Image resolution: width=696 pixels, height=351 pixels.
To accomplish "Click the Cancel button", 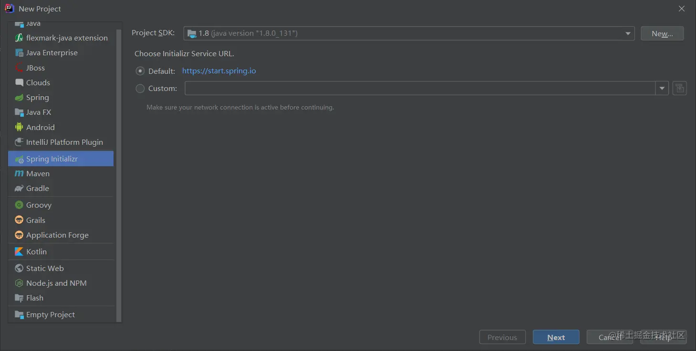I will click(x=610, y=337).
